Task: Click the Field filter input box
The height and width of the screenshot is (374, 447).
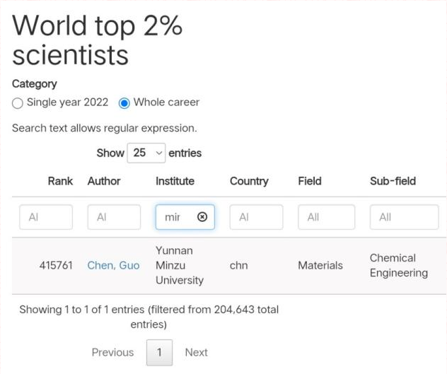Action: (x=325, y=217)
